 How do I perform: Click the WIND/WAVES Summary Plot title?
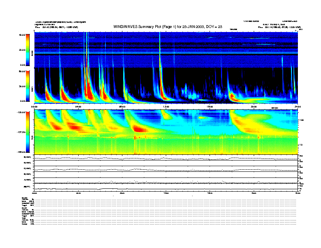coord(168,27)
